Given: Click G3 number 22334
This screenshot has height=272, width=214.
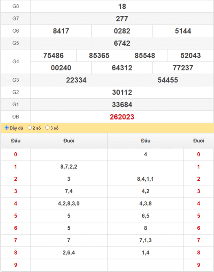Looking at the screenshot, I should click(x=76, y=80).
